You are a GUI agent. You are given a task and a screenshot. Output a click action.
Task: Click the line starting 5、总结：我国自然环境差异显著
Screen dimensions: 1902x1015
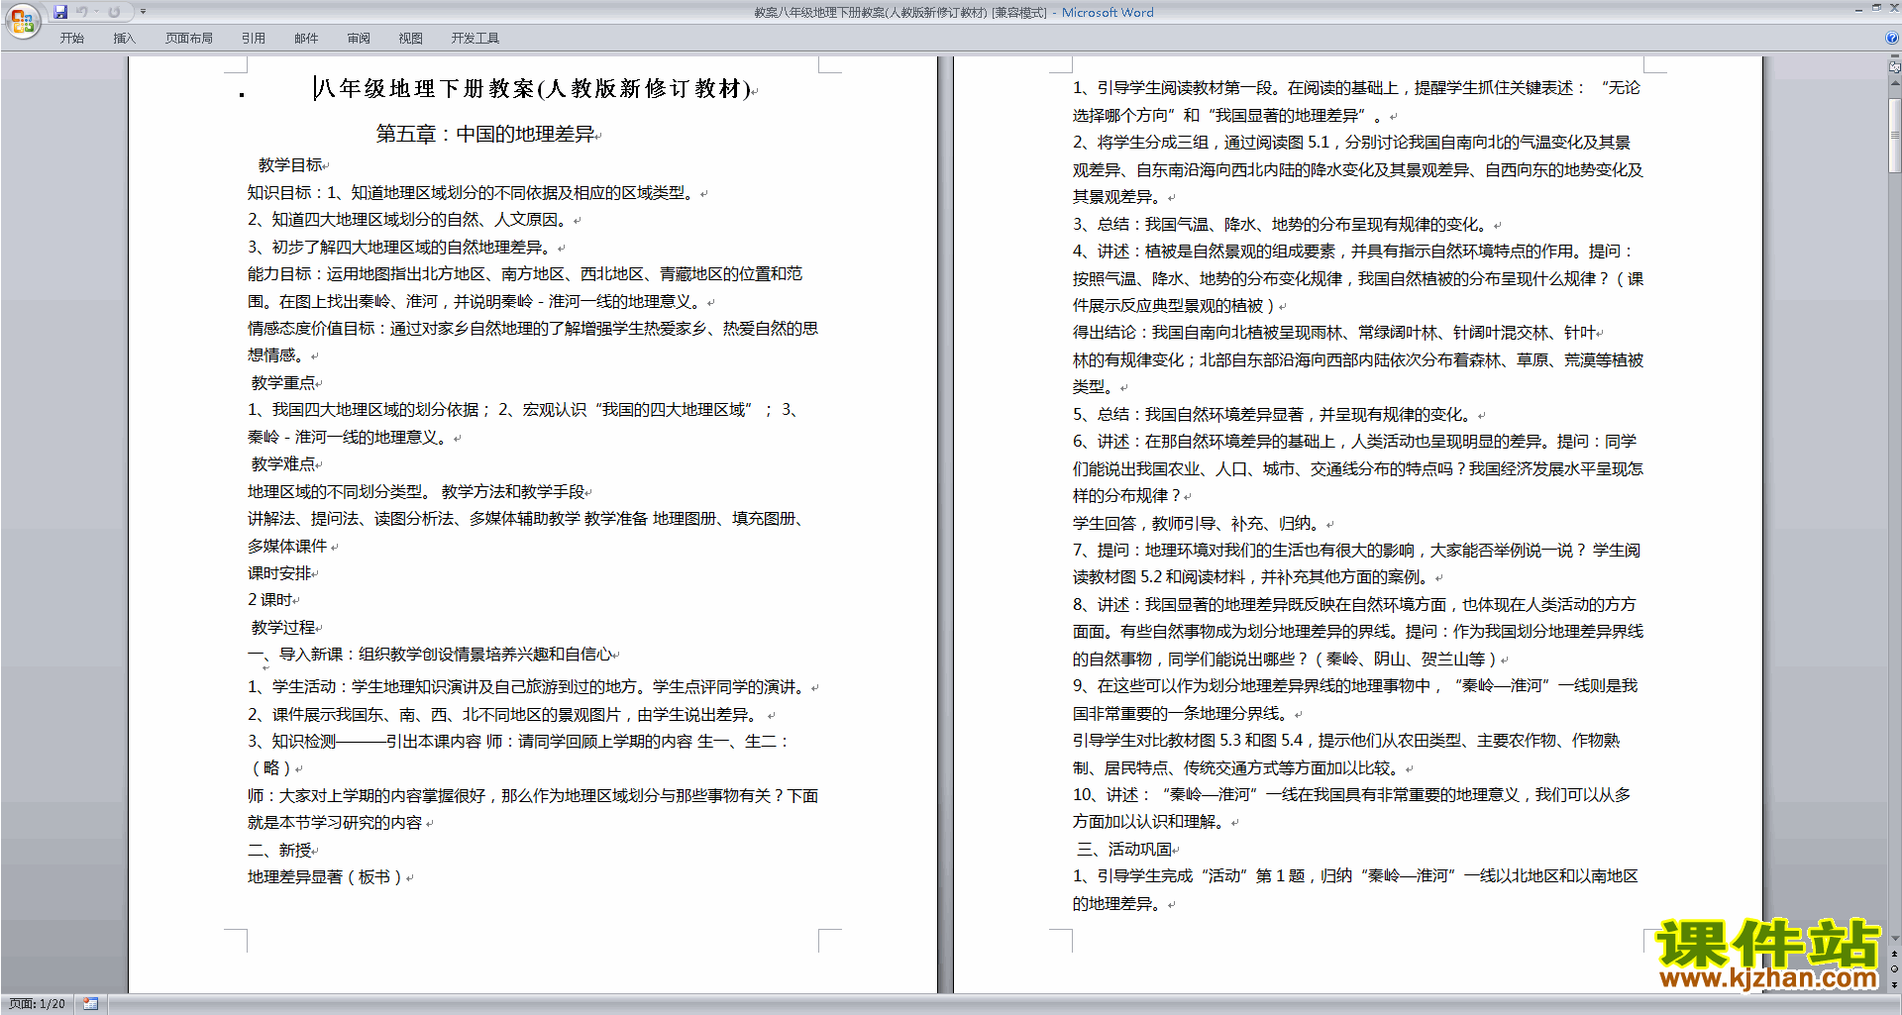(x=1273, y=415)
